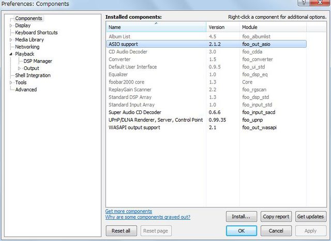The image size is (331, 241).
Task: Click the Copy report button
Action: pos(276,217)
